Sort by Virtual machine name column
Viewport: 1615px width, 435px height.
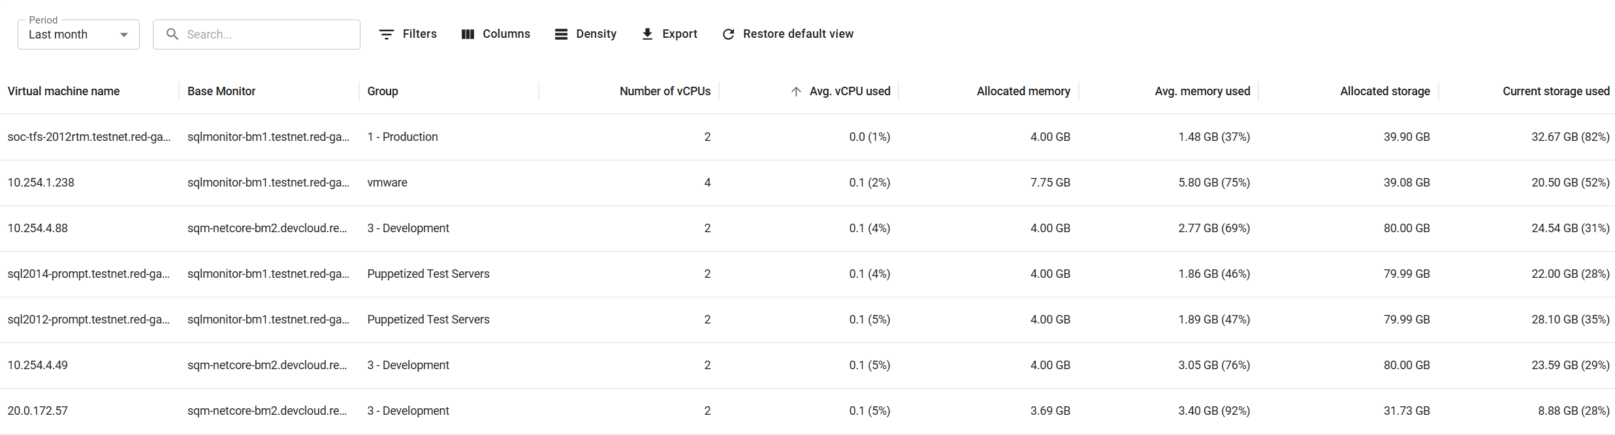[63, 91]
